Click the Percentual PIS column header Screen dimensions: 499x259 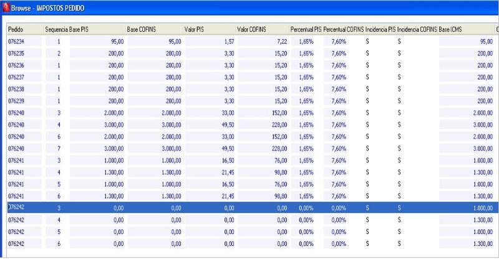point(306,29)
